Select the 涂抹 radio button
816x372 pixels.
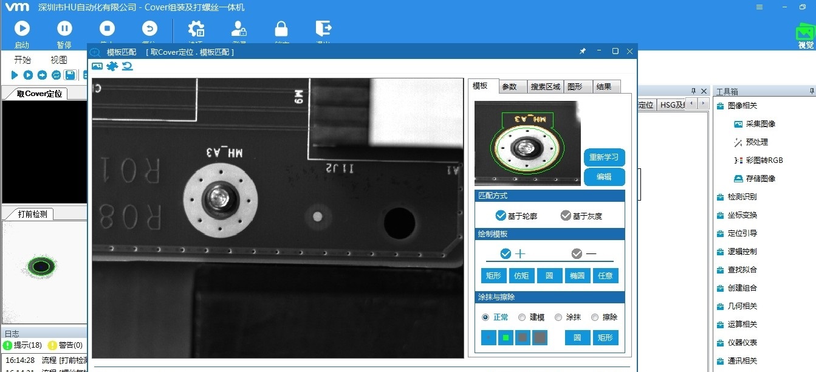tap(558, 317)
